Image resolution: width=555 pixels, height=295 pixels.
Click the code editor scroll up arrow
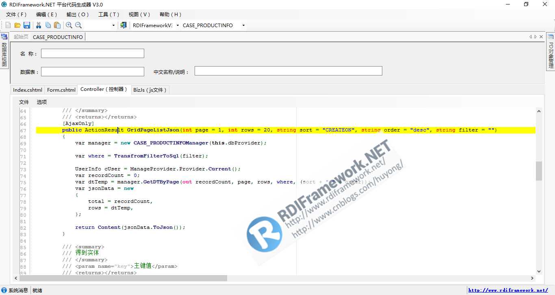539,111
